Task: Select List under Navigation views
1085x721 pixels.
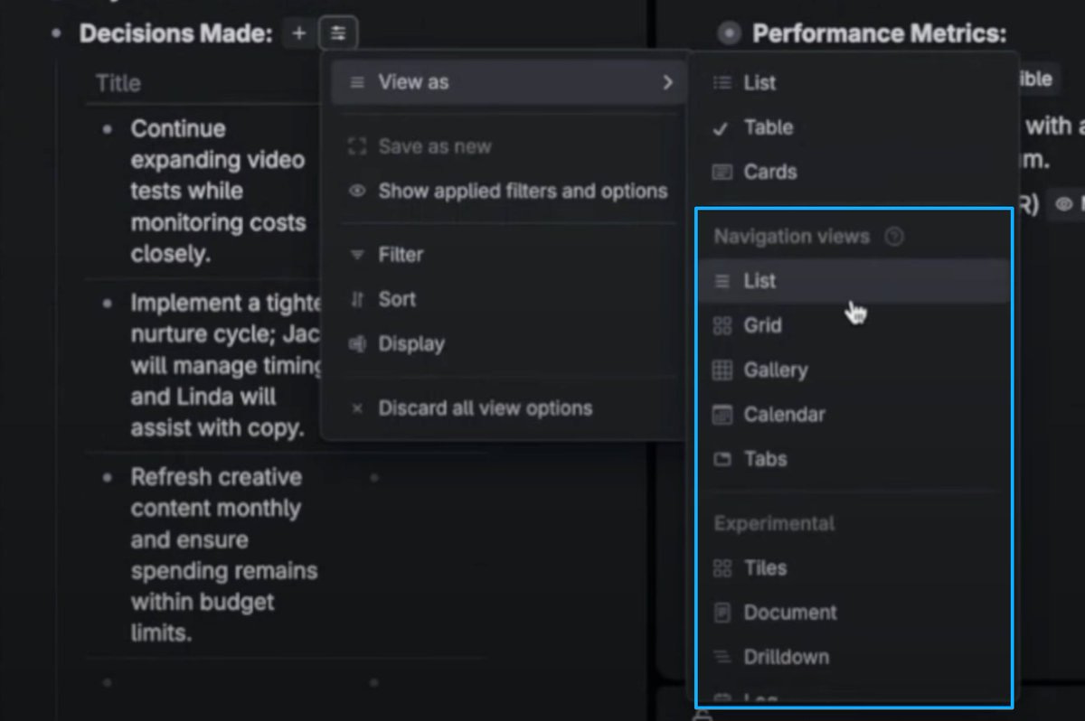Action: pos(854,281)
